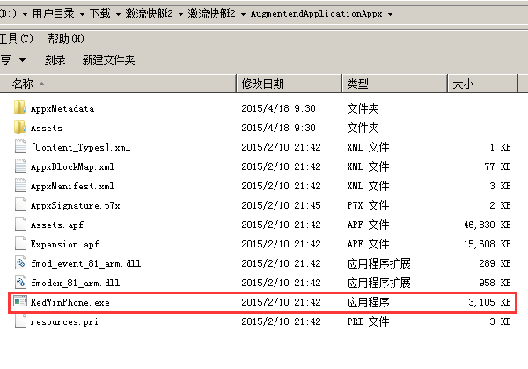Select the fmodex_81_arm.dll file name
The image size is (528, 369).
[75, 283]
